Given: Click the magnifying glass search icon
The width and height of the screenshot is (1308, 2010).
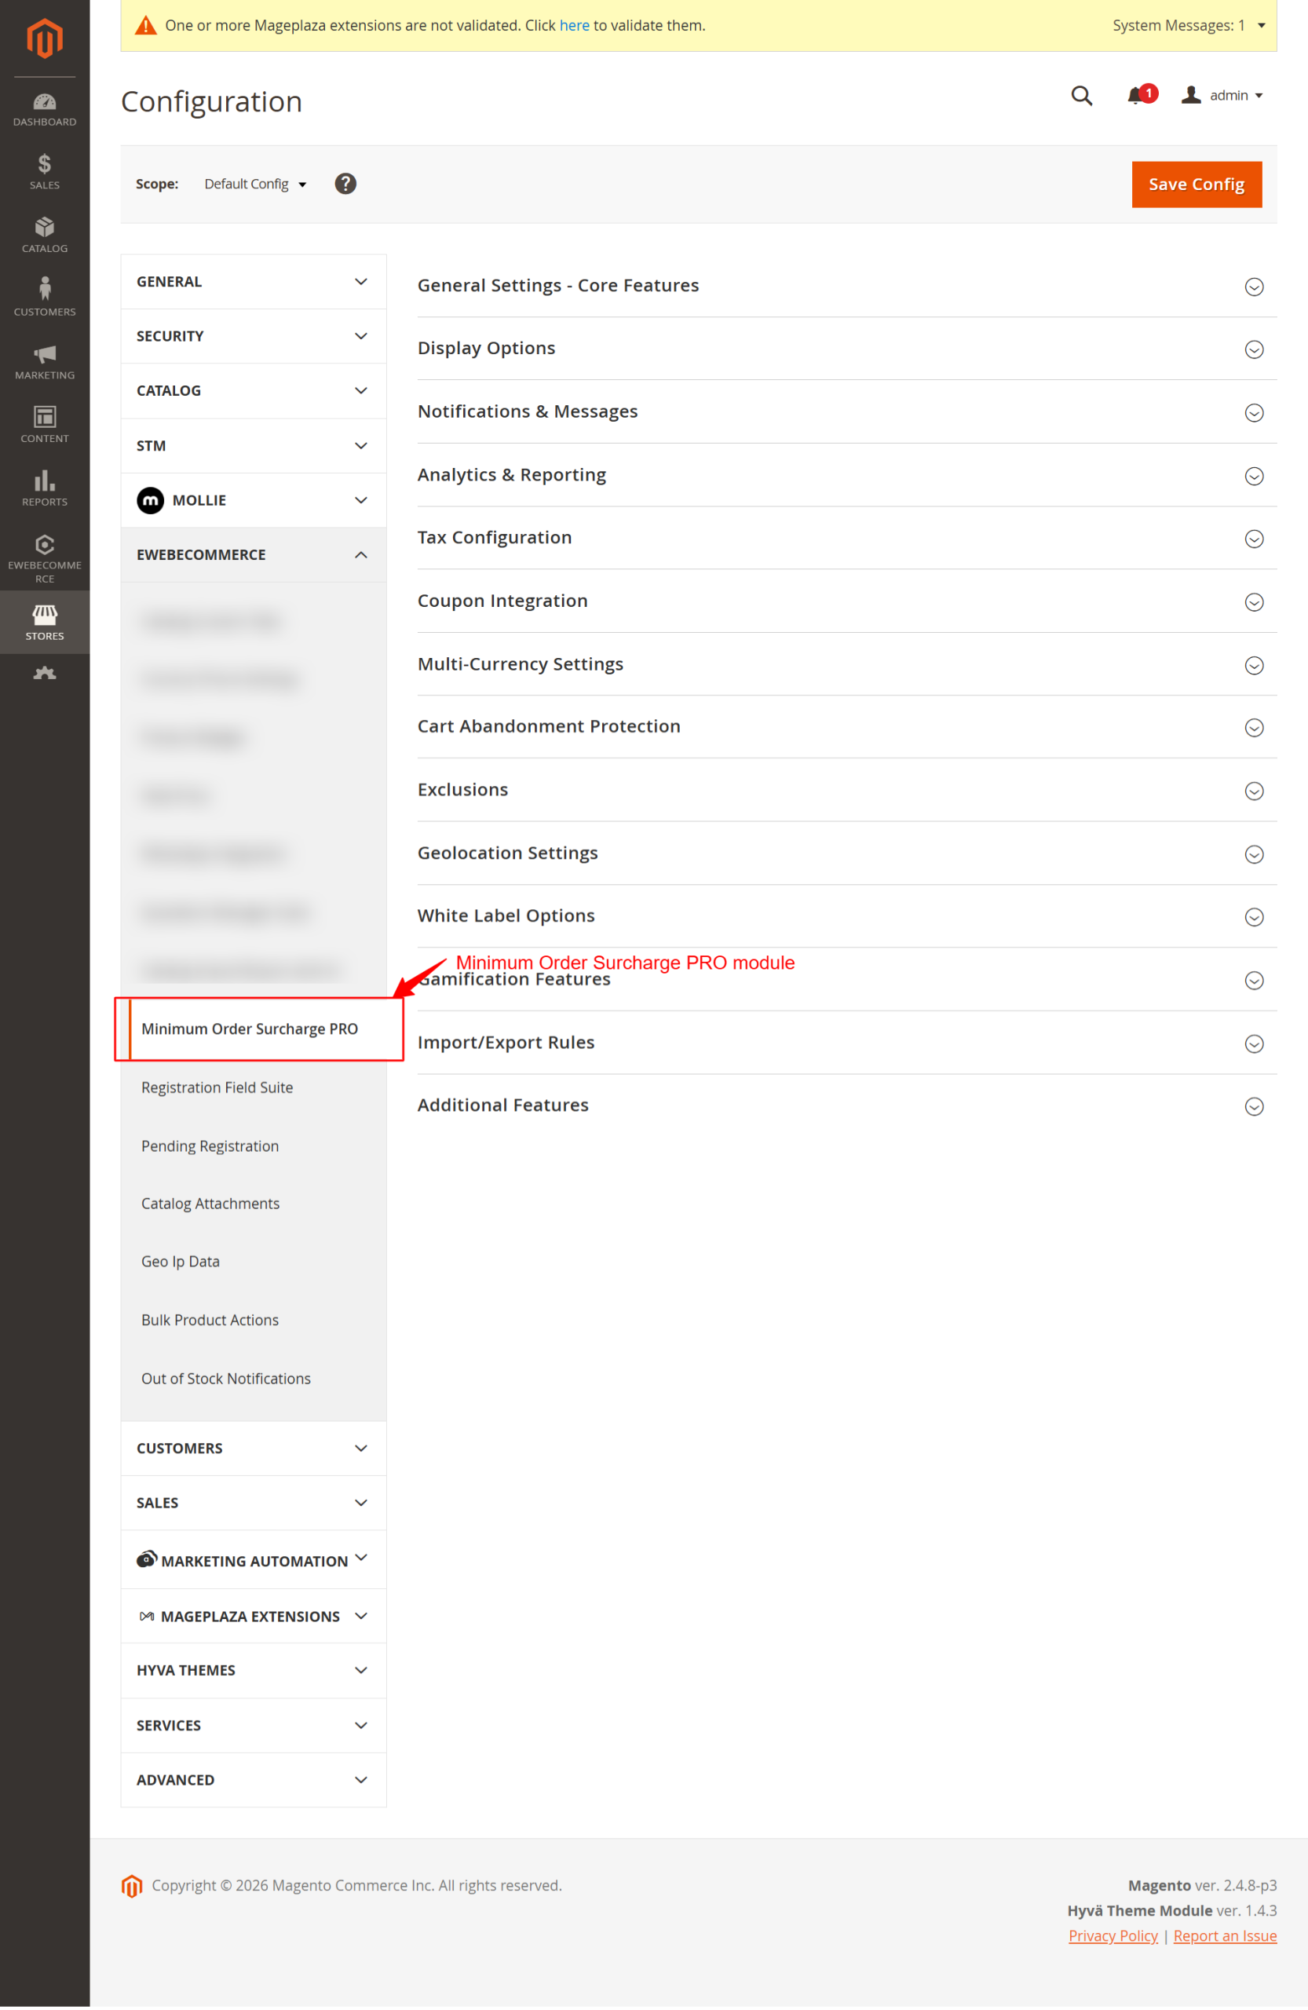Looking at the screenshot, I should click(x=1081, y=96).
